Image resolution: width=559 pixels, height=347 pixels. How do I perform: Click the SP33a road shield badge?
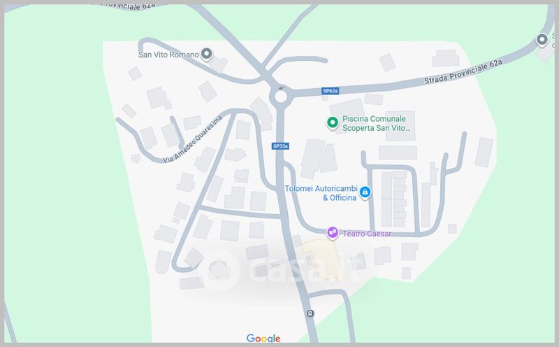pos(280,146)
